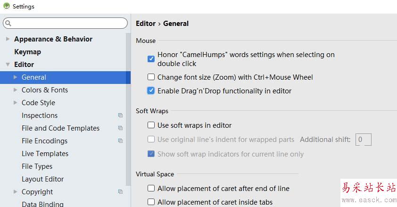Viewport: 397px width, 207px height.
Task: Click the search magnifier icon
Action: click(8, 23)
